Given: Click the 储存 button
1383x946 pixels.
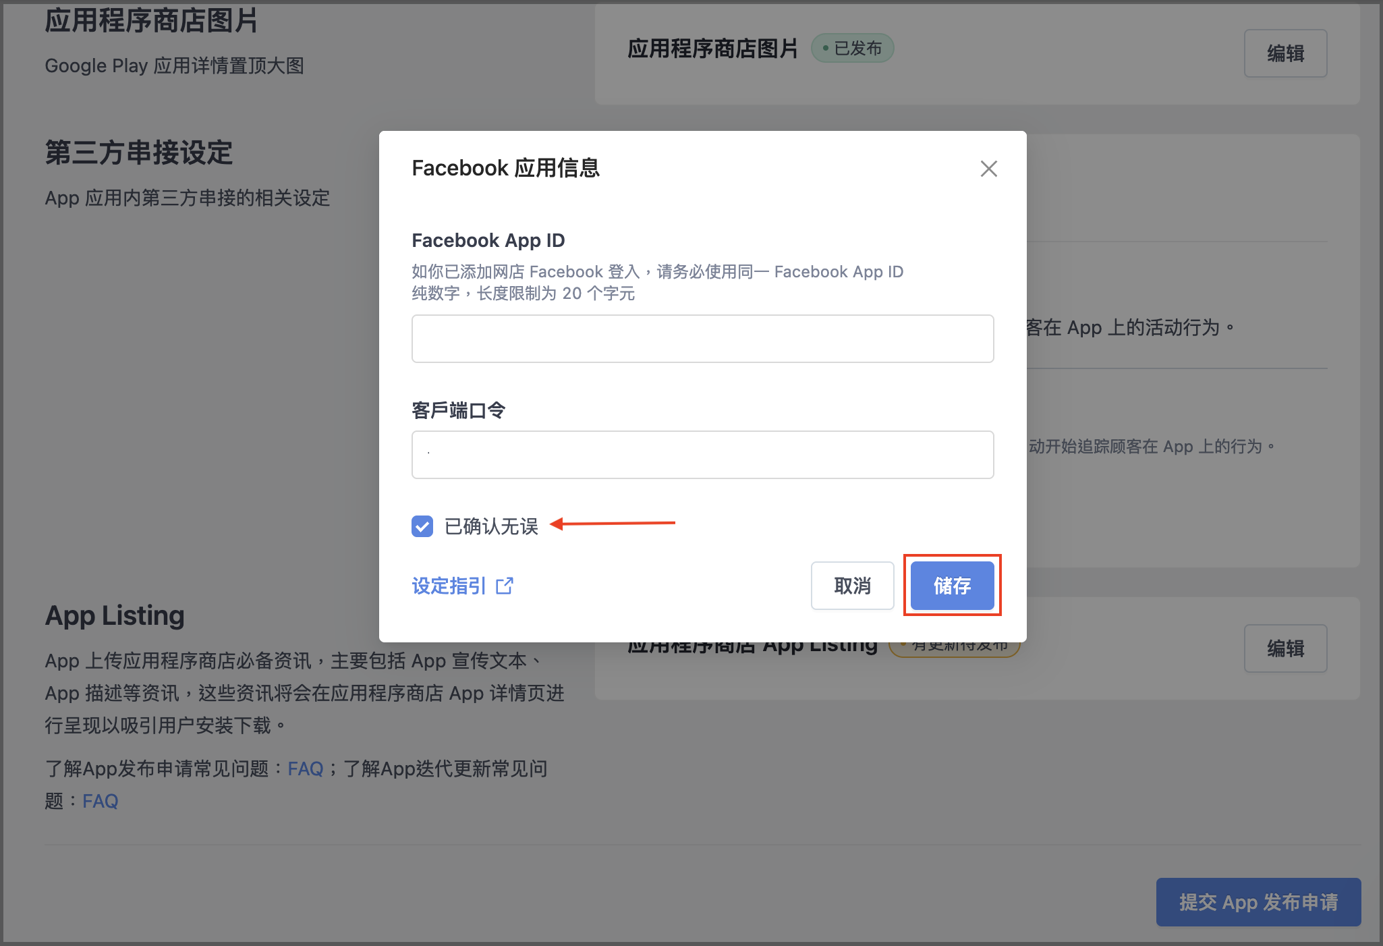Looking at the screenshot, I should [952, 586].
